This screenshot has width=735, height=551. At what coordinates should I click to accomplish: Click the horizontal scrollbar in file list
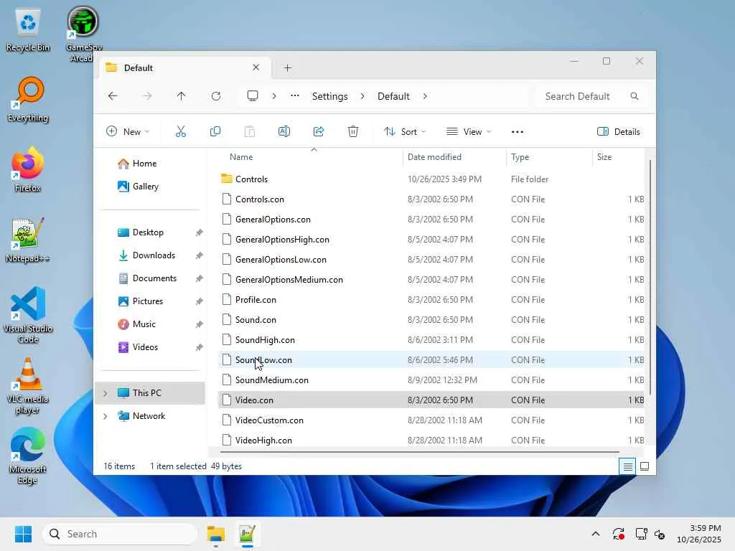pos(419,452)
